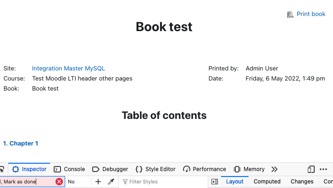This screenshot has width=333, height=188.
Task: Click the Filter Styles field
Action: click(163, 182)
